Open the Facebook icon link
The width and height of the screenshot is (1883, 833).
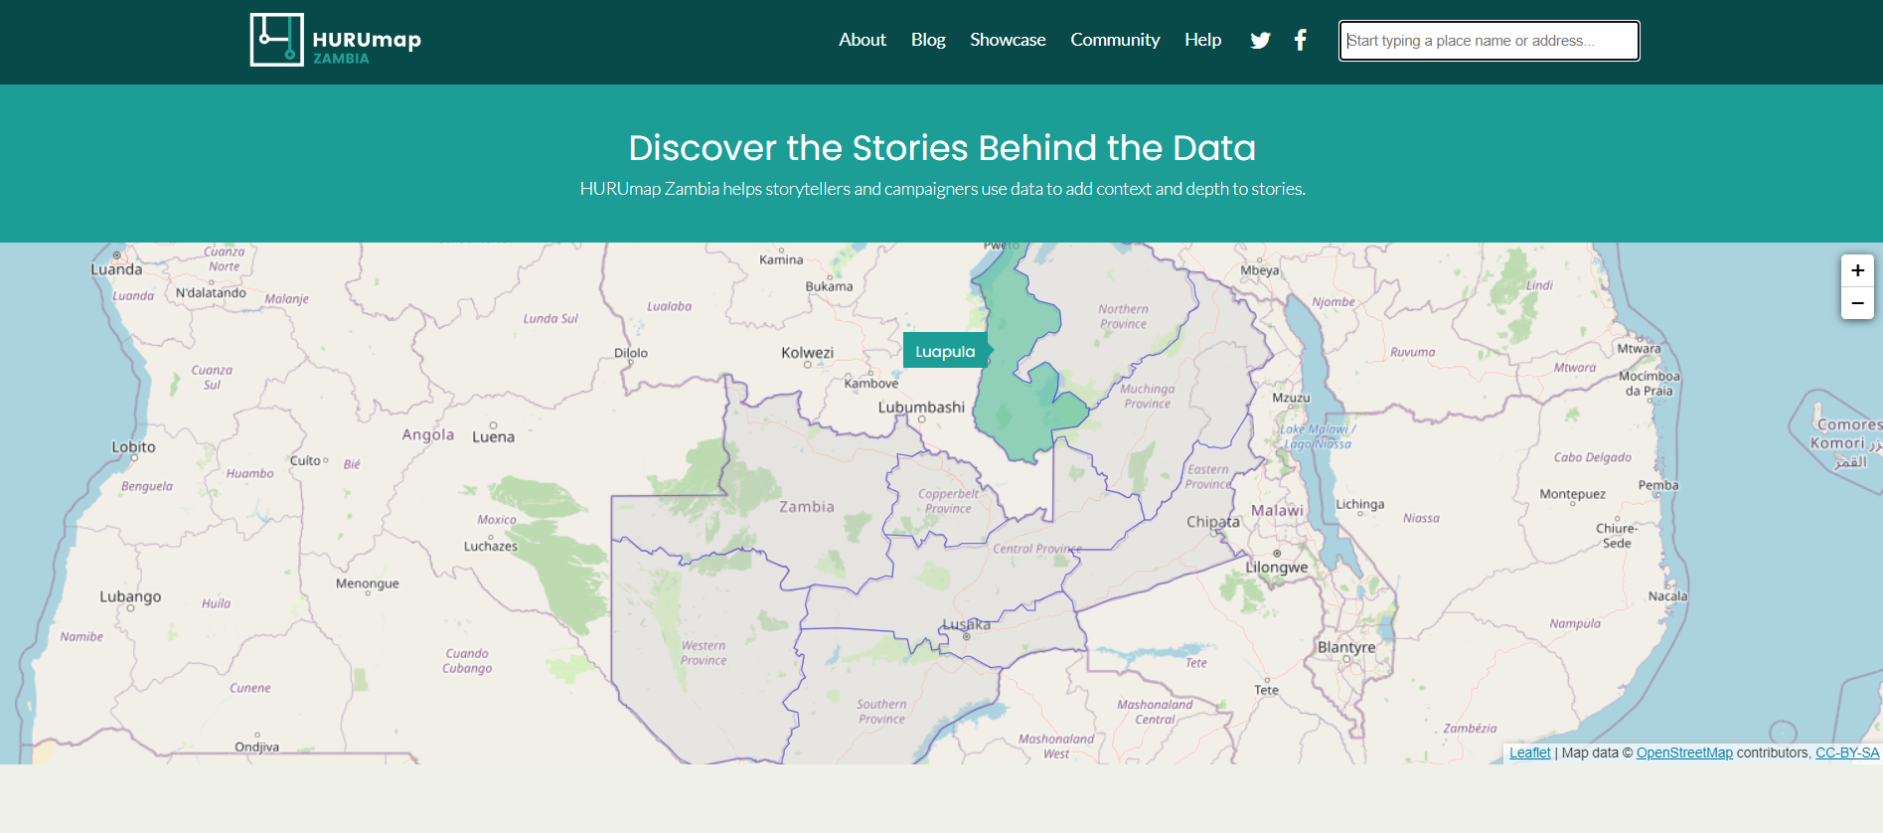point(1300,41)
